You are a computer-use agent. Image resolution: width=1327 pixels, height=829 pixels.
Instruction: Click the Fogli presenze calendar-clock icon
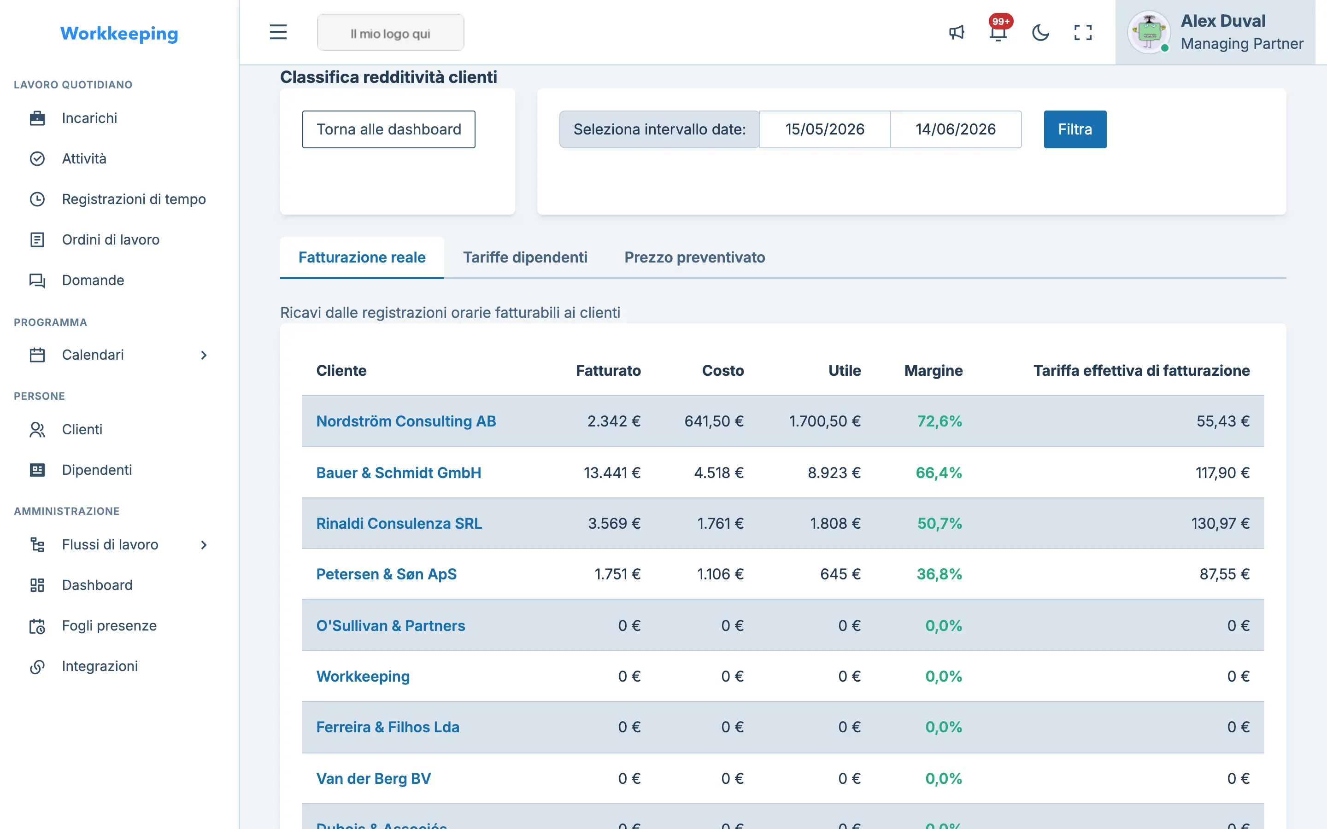[37, 625]
